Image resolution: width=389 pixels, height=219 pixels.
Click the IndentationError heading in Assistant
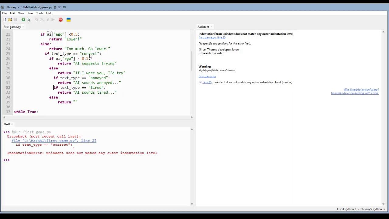point(246,34)
